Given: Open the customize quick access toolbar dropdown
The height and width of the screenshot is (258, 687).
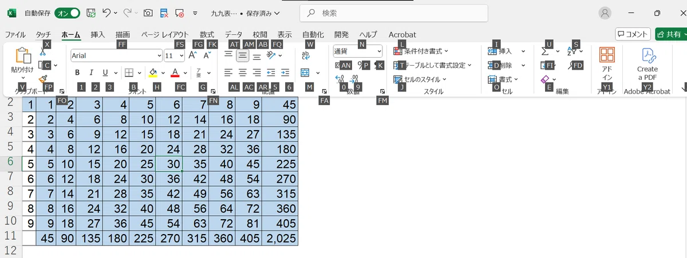Looking at the screenshot, I should [x=195, y=13].
